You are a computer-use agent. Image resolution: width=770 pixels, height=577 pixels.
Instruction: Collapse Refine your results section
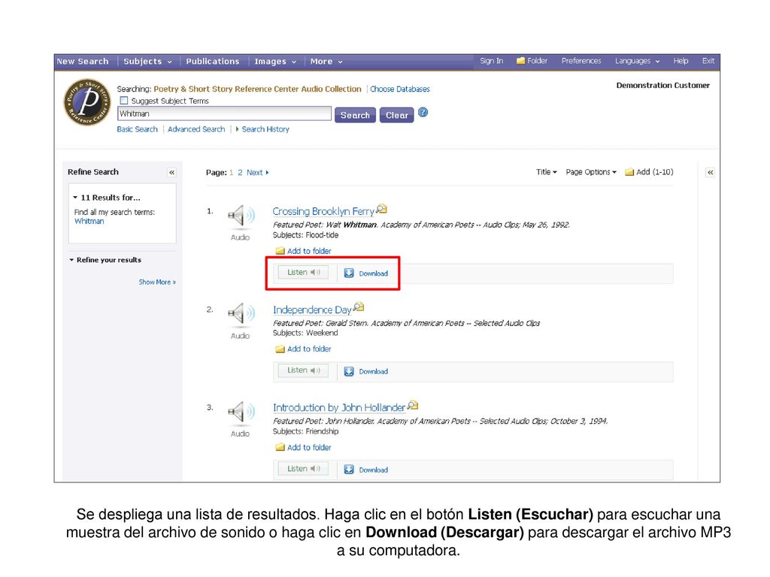click(71, 260)
